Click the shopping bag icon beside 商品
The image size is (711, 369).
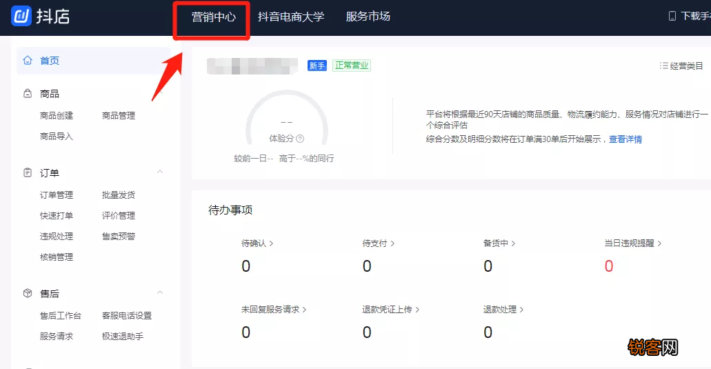tap(28, 93)
